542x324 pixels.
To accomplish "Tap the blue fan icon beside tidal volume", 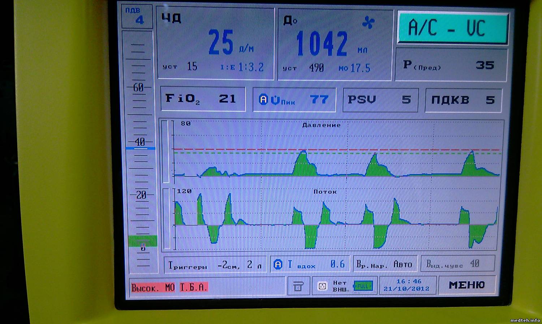I will [368, 23].
